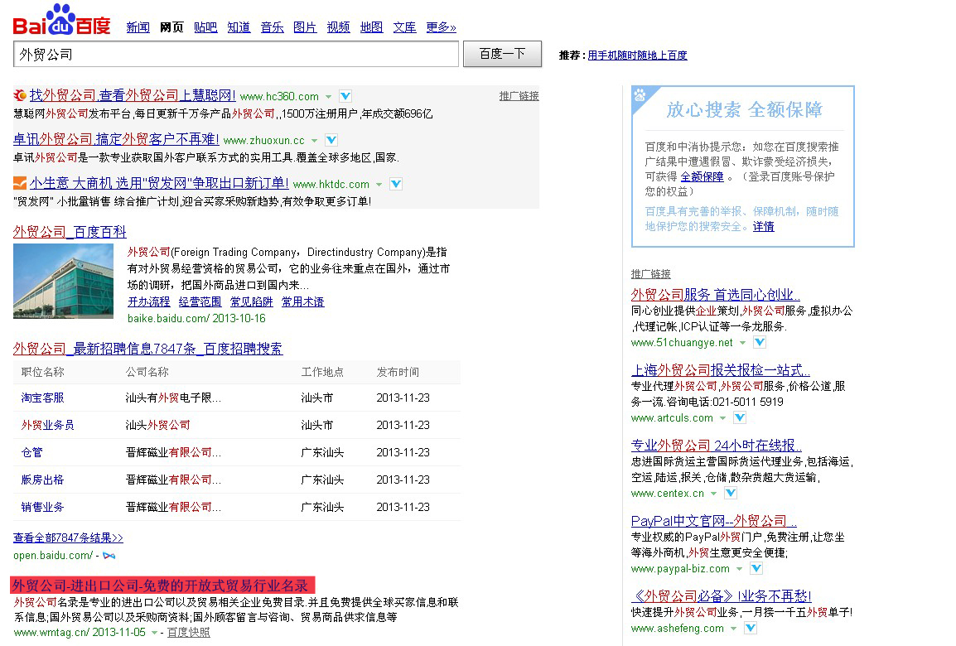The width and height of the screenshot is (956, 646).
Task: Click the orange icon before the hktdc ad title
Action: [20, 184]
